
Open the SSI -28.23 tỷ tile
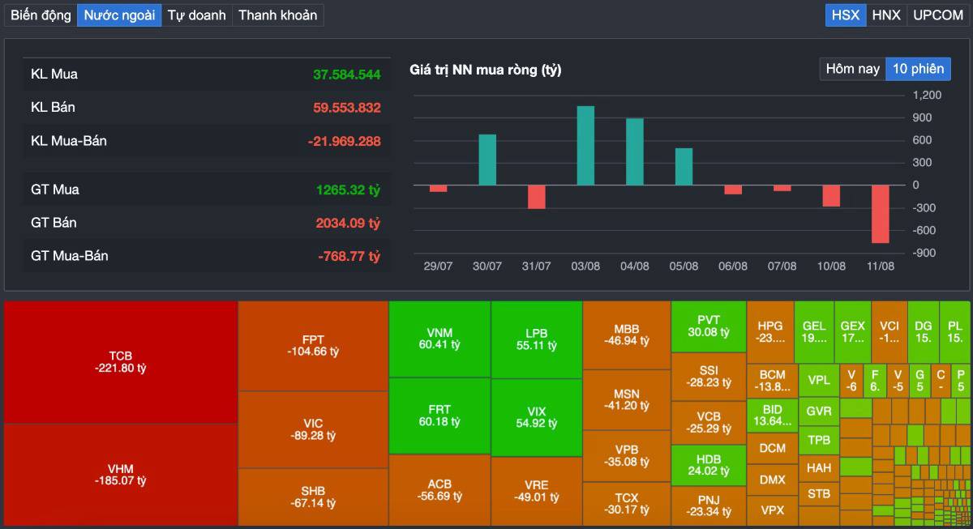click(709, 376)
